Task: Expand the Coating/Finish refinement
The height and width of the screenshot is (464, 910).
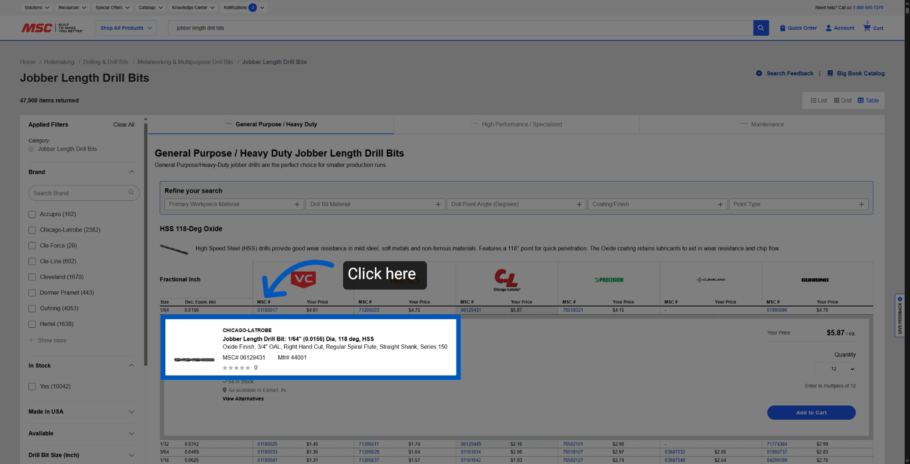Action: (657, 204)
